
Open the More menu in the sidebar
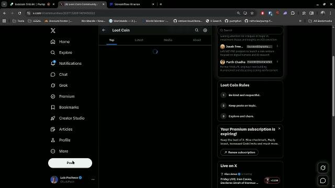pyautogui.click(x=59, y=151)
